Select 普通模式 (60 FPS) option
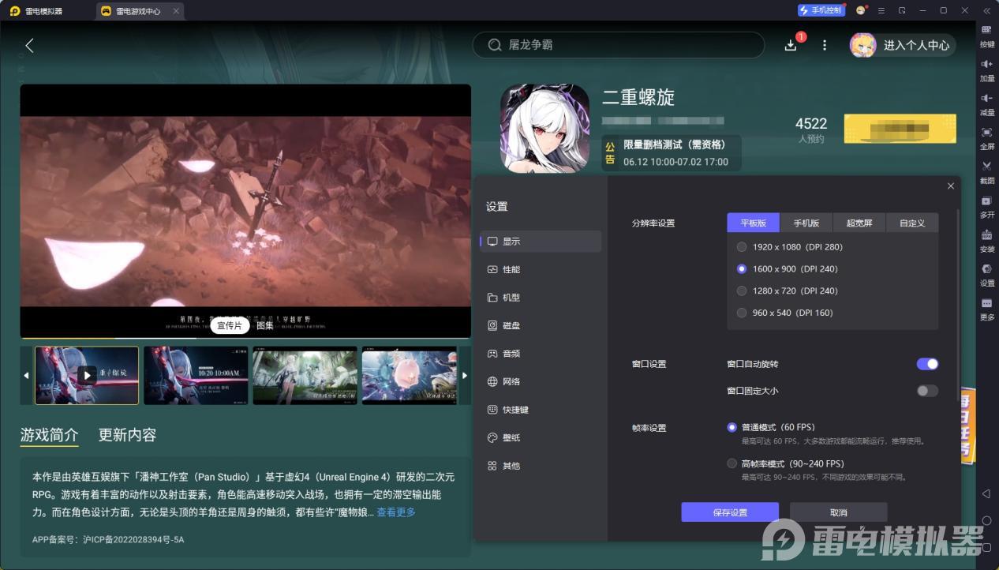The height and width of the screenshot is (570, 999). pyautogui.click(x=771, y=427)
